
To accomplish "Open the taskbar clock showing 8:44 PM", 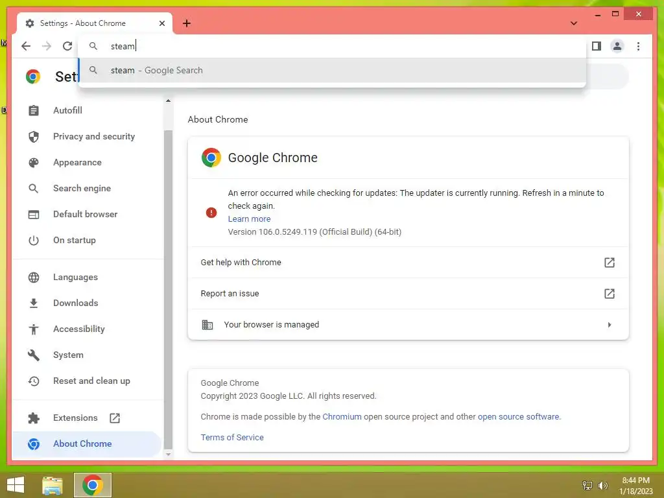I will [x=635, y=486].
